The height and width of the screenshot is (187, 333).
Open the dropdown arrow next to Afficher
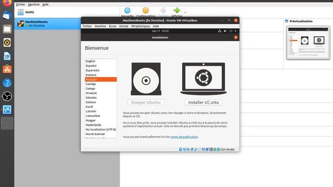pyautogui.click(x=185, y=12)
